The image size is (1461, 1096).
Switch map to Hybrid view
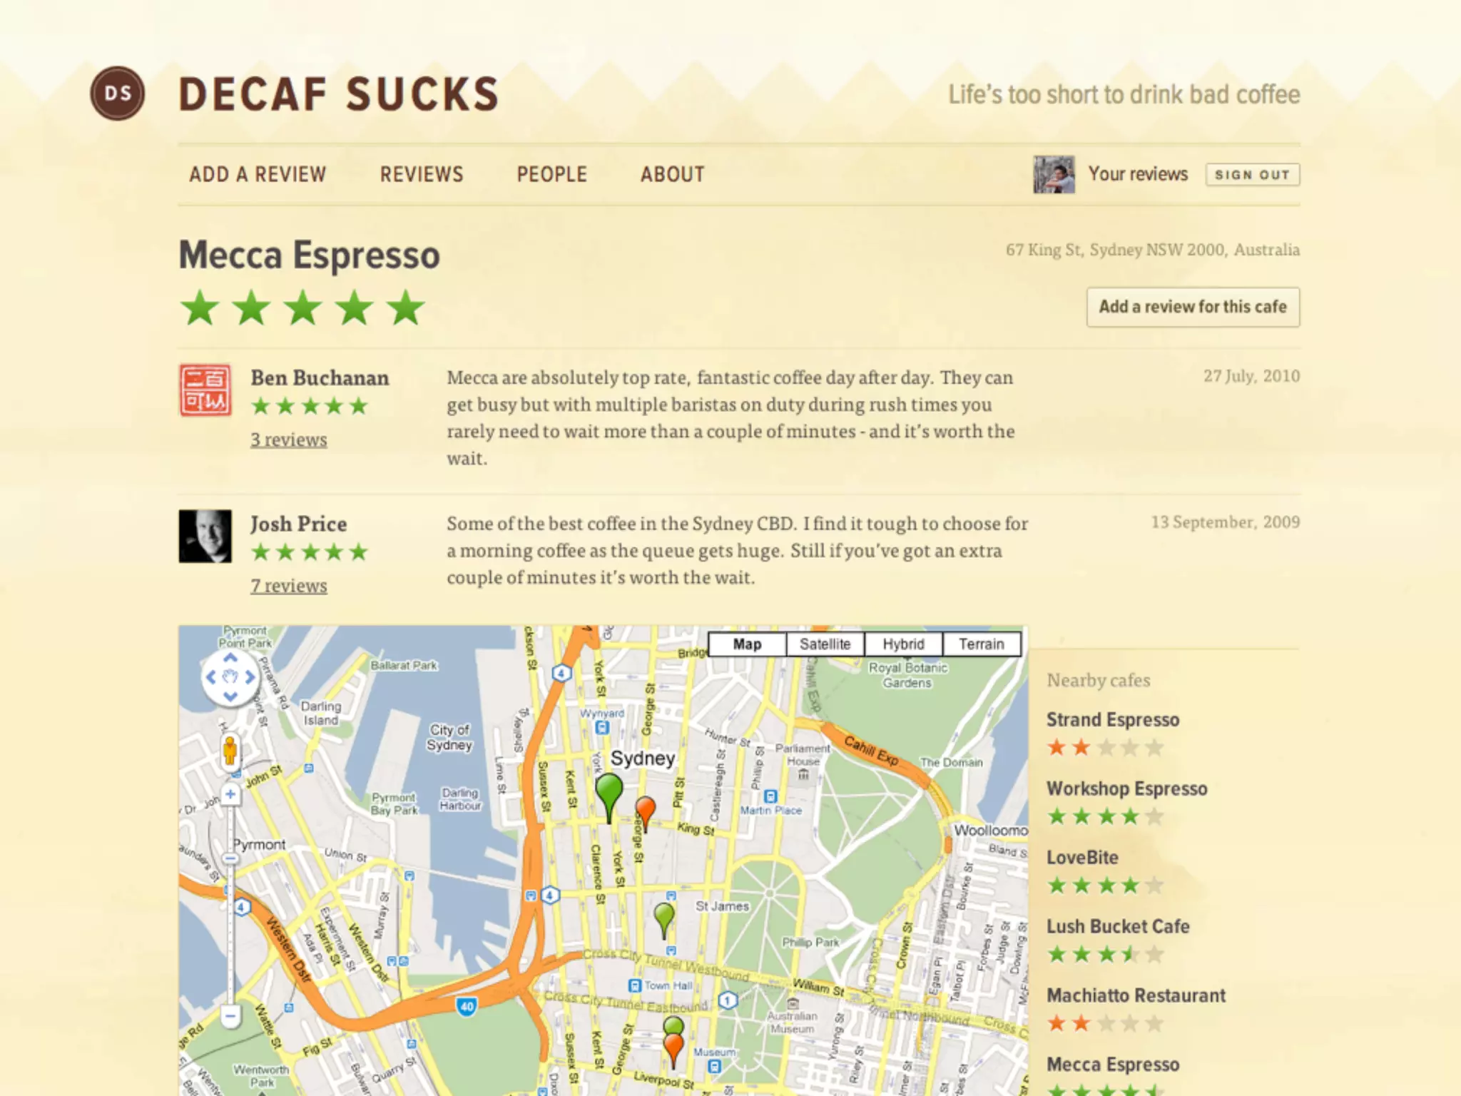click(903, 644)
